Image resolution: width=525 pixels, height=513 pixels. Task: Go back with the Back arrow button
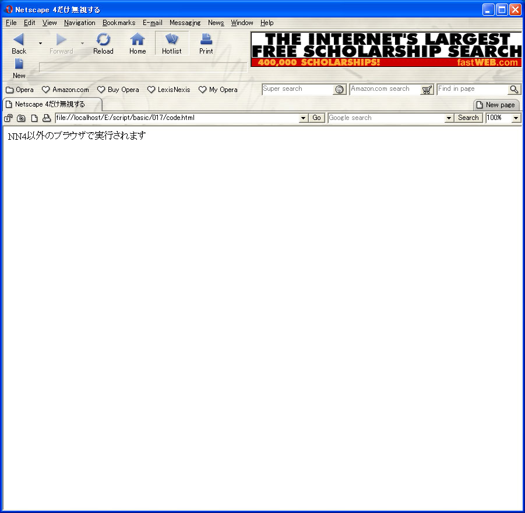pos(19,44)
